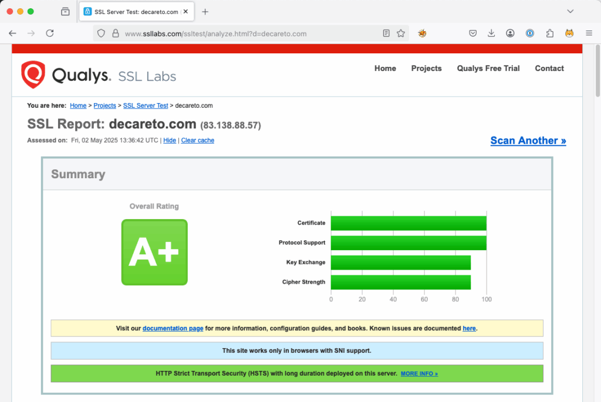Image resolution: width=601 pixels, height=402 pixels.
Task: Open the Firefox account icon
Action: tap(510, 33)
